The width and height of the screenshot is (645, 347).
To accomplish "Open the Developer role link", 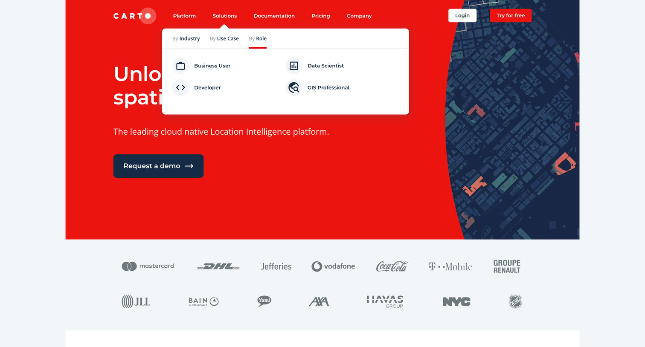I will point(207,87).
